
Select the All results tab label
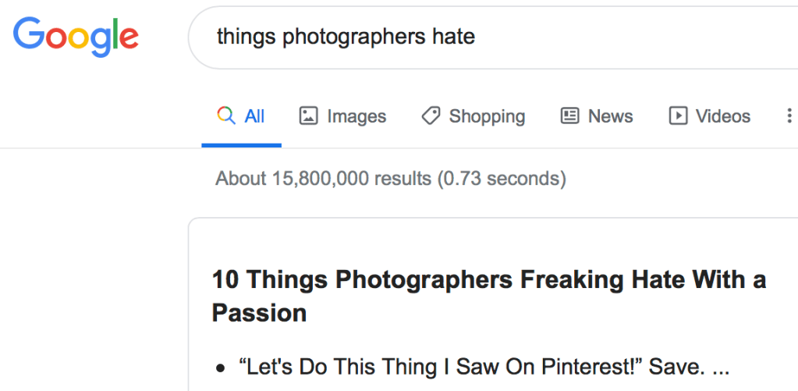(254, 116)
